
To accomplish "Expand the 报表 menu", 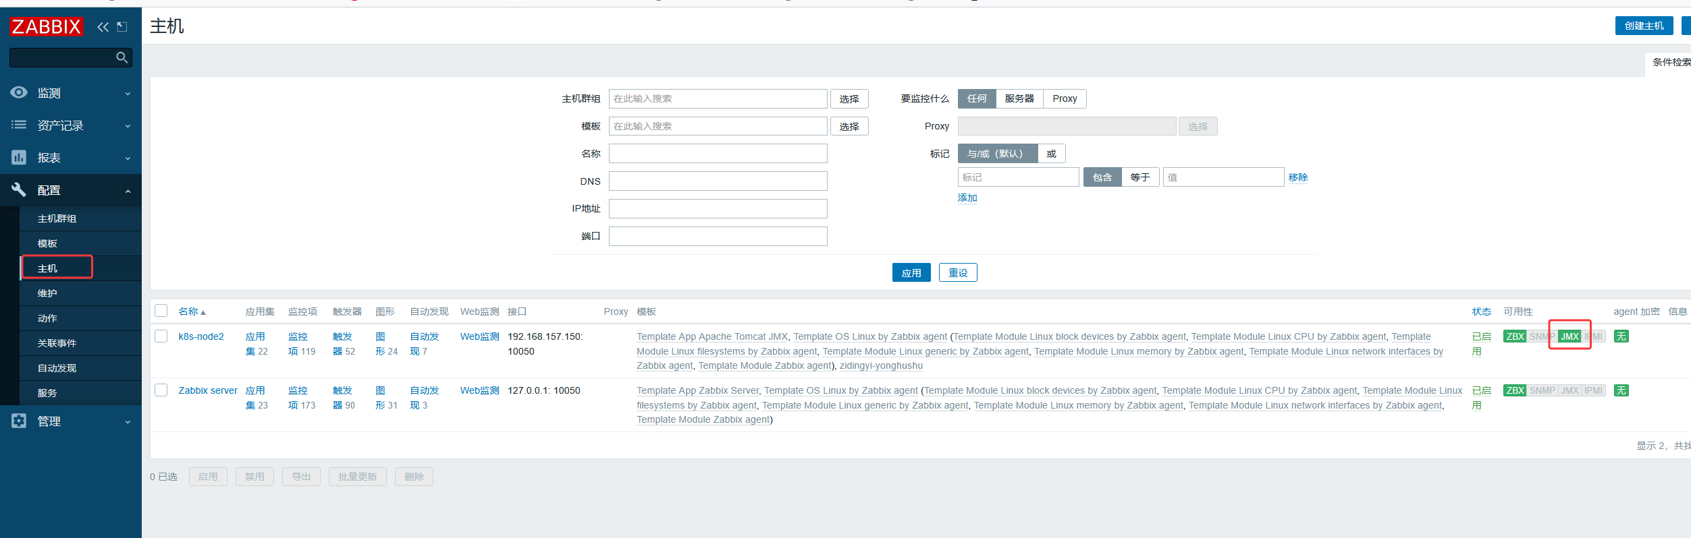I will (x=71, y=157).
